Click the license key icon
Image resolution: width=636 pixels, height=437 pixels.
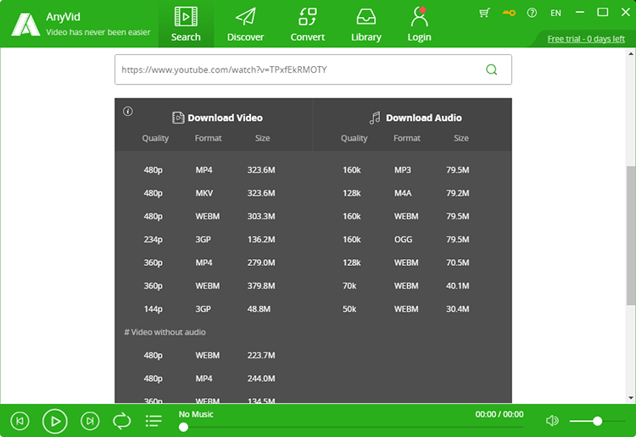click(509, 13)
